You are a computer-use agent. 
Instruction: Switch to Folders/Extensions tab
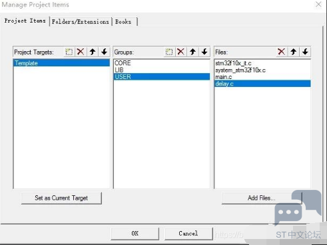tap(81, 22)
